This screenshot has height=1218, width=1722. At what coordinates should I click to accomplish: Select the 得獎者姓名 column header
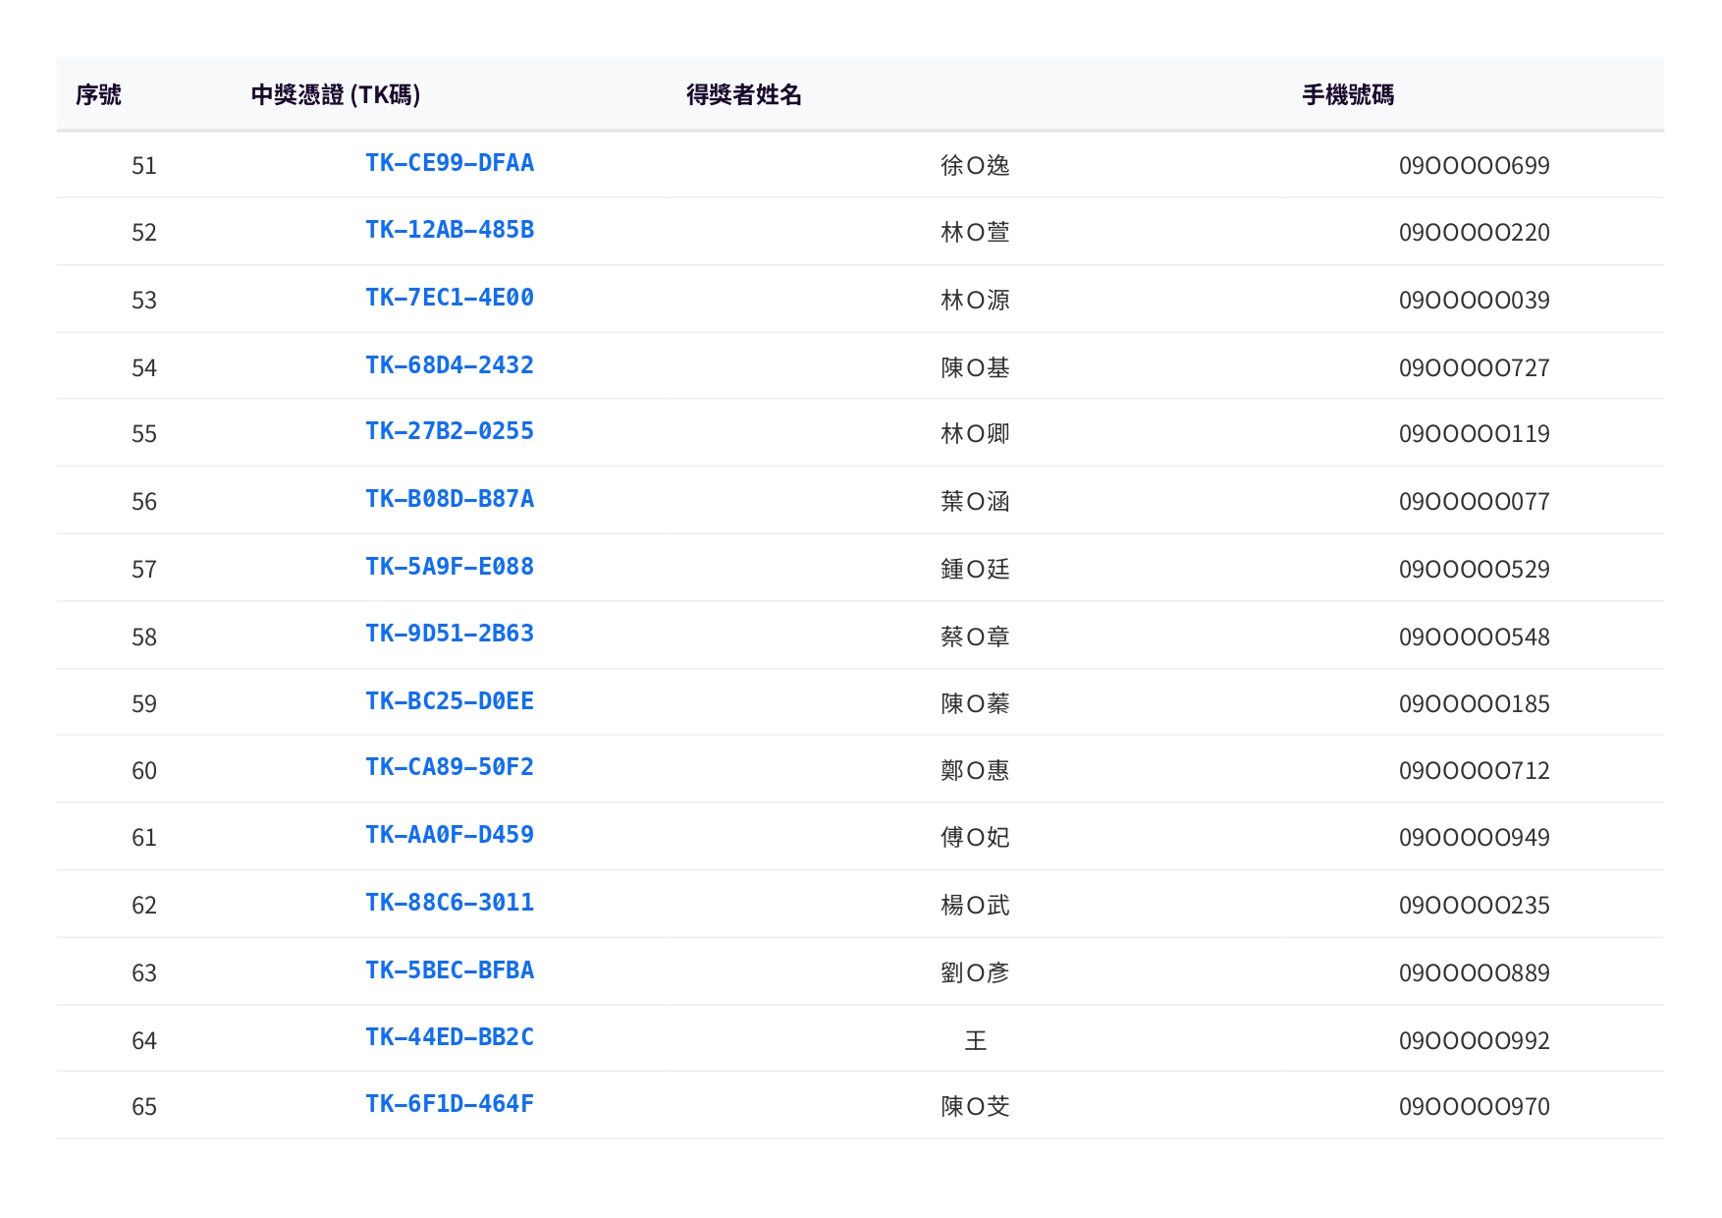click(x=743, y=94)
